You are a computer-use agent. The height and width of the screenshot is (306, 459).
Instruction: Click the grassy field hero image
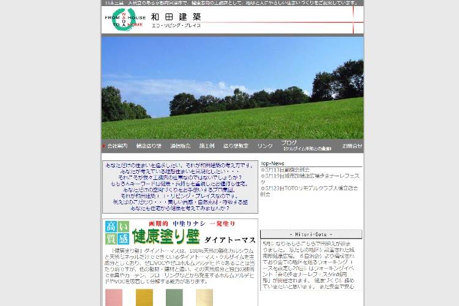pyautogui.click(x=233, y=88)
